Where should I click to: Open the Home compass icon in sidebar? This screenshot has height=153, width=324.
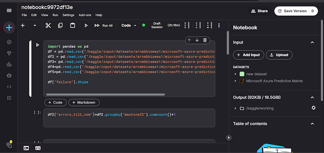click(x=9, y=42)
